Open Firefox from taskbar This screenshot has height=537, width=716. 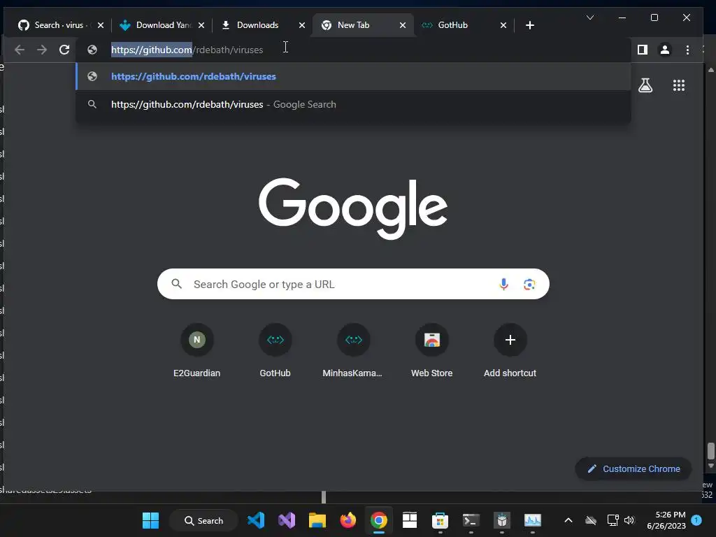pos(348,520)
